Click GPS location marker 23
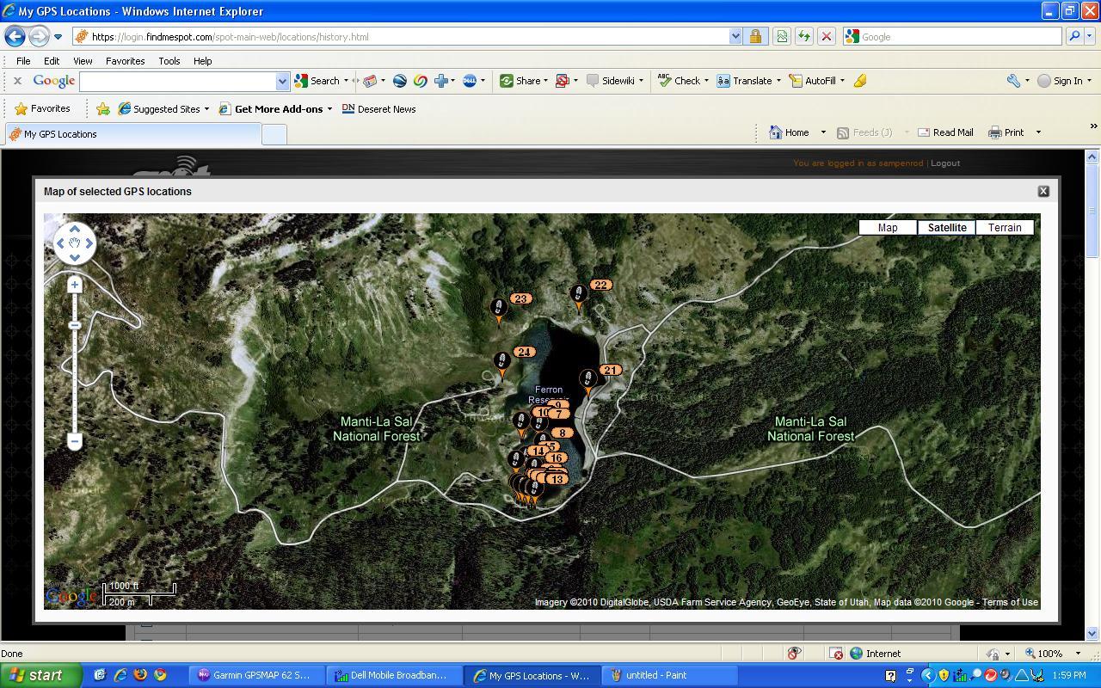This screenshot has width=1101, height=688. (x=498, y=310)
